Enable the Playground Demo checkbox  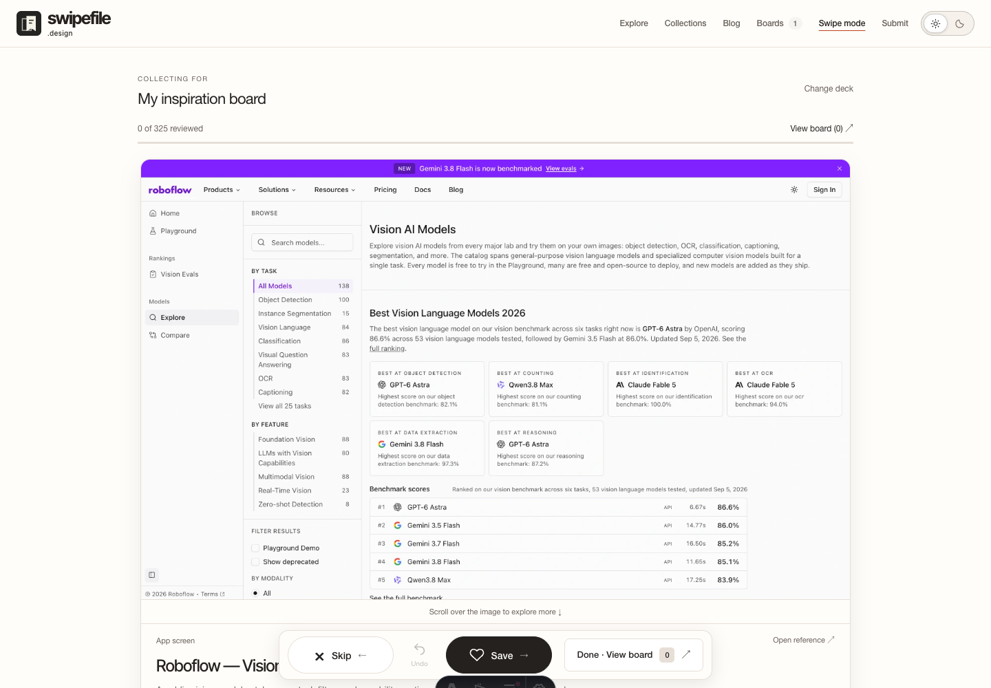pos(256,548)
